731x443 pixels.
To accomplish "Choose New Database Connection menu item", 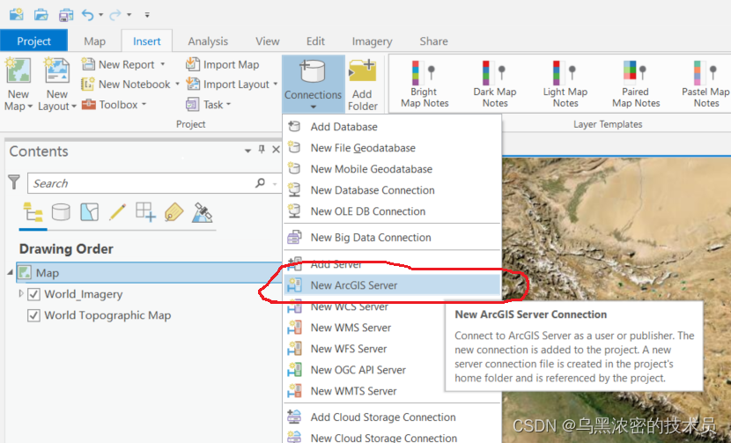I will coord(392,190).
